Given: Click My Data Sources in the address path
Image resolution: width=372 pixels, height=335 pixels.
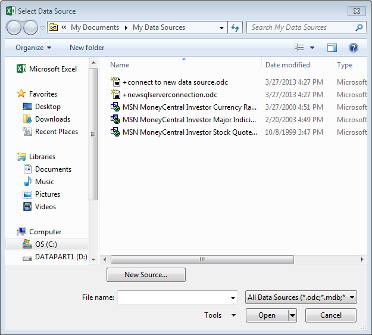Looking at the screenshot, I should click(159, 27).
